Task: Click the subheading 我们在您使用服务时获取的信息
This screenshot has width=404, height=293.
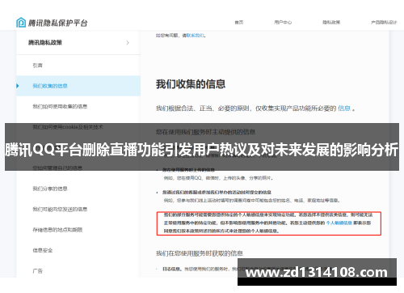Action: click(x=200, y=253)
